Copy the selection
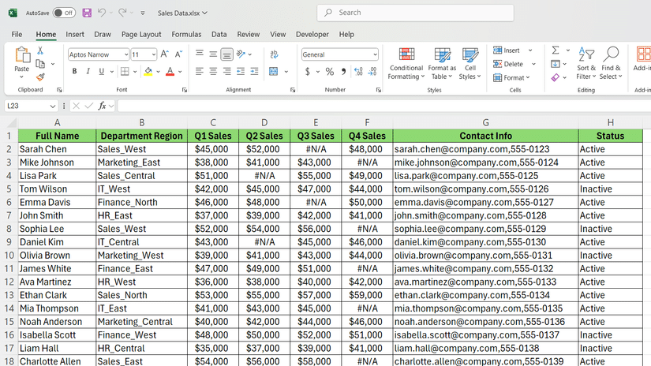Screen dimensions: 651x366 click(x=40, y=64)
